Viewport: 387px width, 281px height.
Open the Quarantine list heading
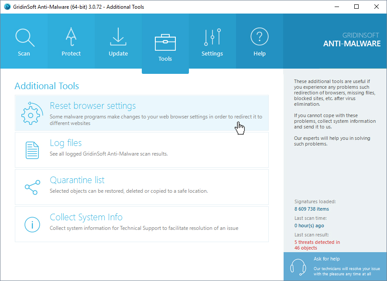pos(77,180)
